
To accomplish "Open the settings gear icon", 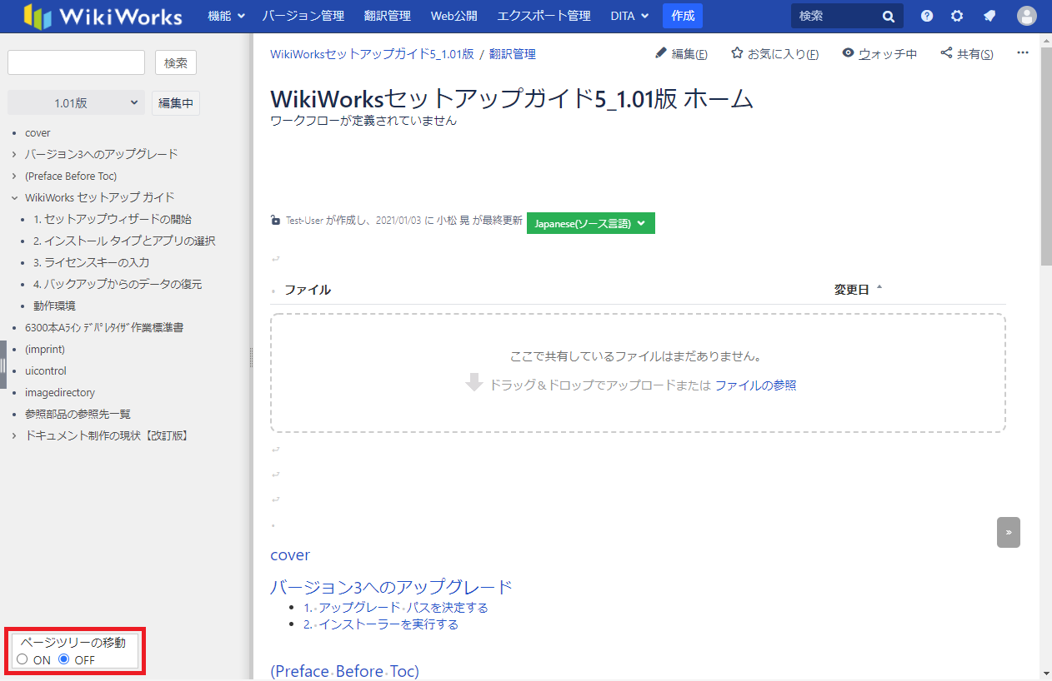I will point(957,16).
